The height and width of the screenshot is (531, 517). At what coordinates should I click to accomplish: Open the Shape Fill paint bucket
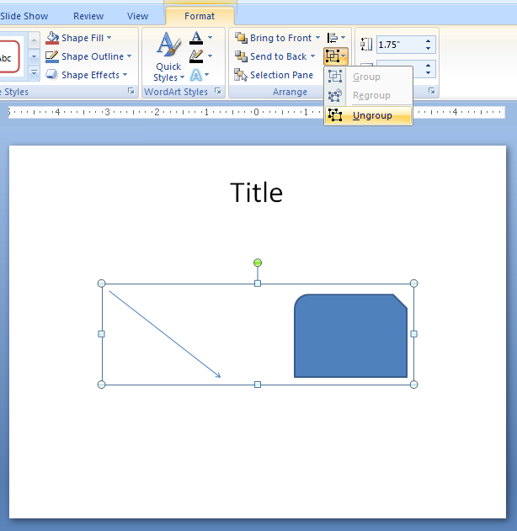point(53,38)
